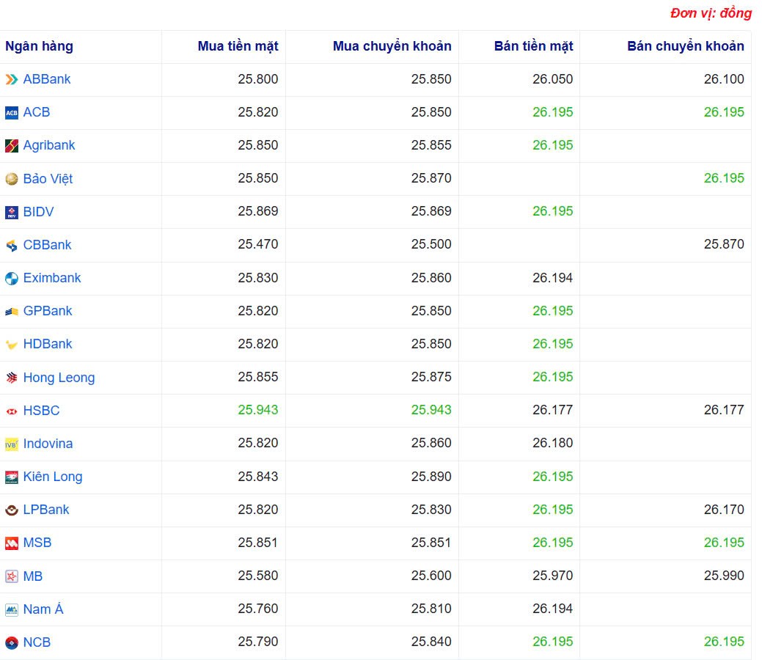The height and width of the screenshot is (660, 762).
Task: Click the Mua tiền mặt column header
Action: tap(237, 46)
